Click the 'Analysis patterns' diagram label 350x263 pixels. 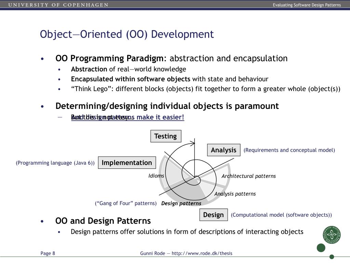235,194
